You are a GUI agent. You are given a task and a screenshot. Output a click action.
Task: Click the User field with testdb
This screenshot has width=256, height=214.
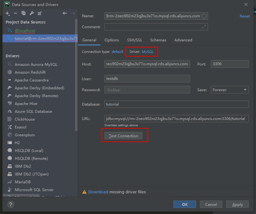pyautogui.click(x=147, y=79)
